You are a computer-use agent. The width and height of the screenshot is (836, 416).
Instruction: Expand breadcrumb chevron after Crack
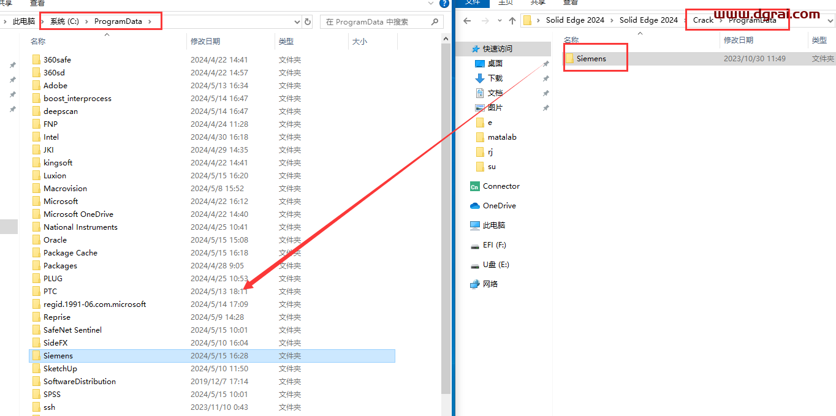721,20
